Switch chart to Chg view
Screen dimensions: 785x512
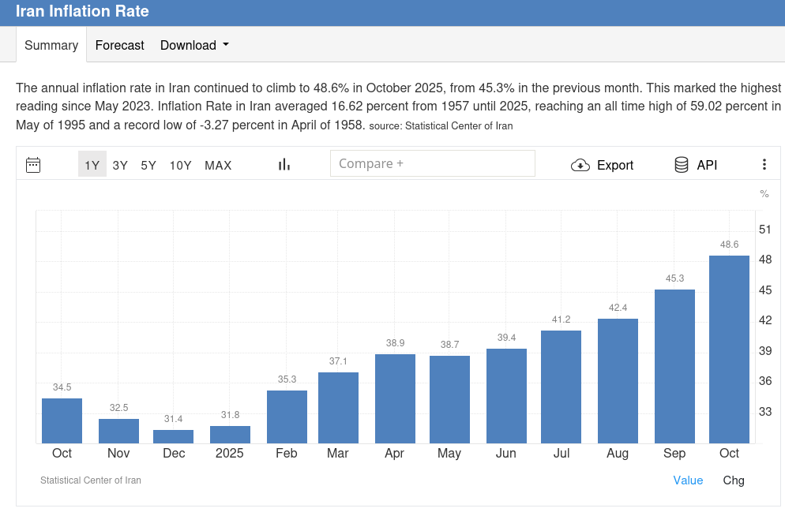[734, 480]
